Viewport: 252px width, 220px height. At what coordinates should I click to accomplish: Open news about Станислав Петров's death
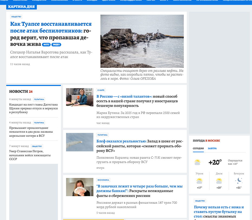(30, 155)
